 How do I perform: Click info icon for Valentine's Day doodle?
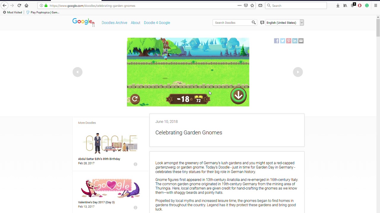tap(135, 208)
